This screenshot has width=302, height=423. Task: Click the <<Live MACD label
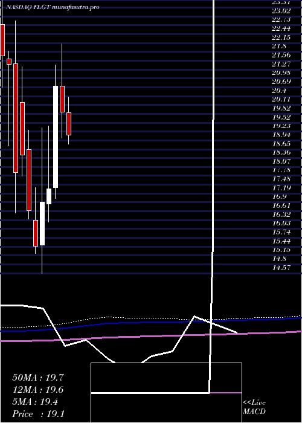[254, 407]
